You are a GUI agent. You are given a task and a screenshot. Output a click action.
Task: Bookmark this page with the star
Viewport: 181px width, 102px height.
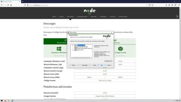152,5
